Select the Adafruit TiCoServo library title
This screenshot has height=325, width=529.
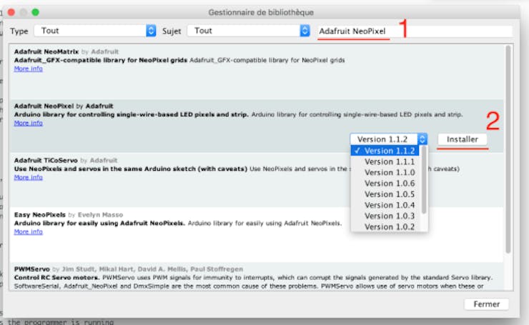46,160
